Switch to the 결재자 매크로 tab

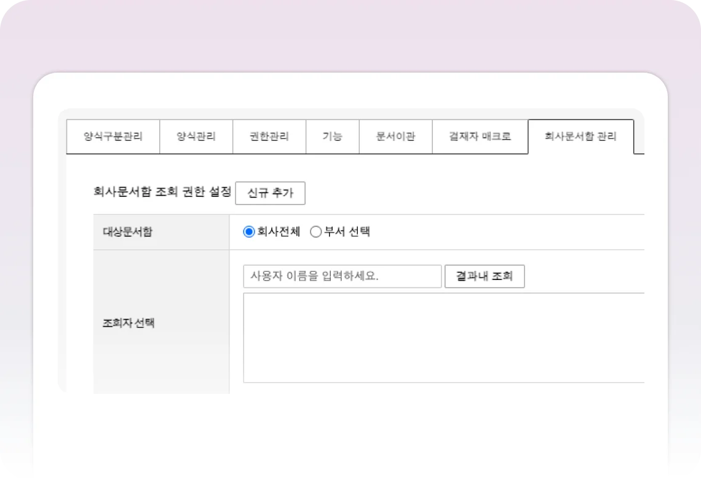click(480, 137)
